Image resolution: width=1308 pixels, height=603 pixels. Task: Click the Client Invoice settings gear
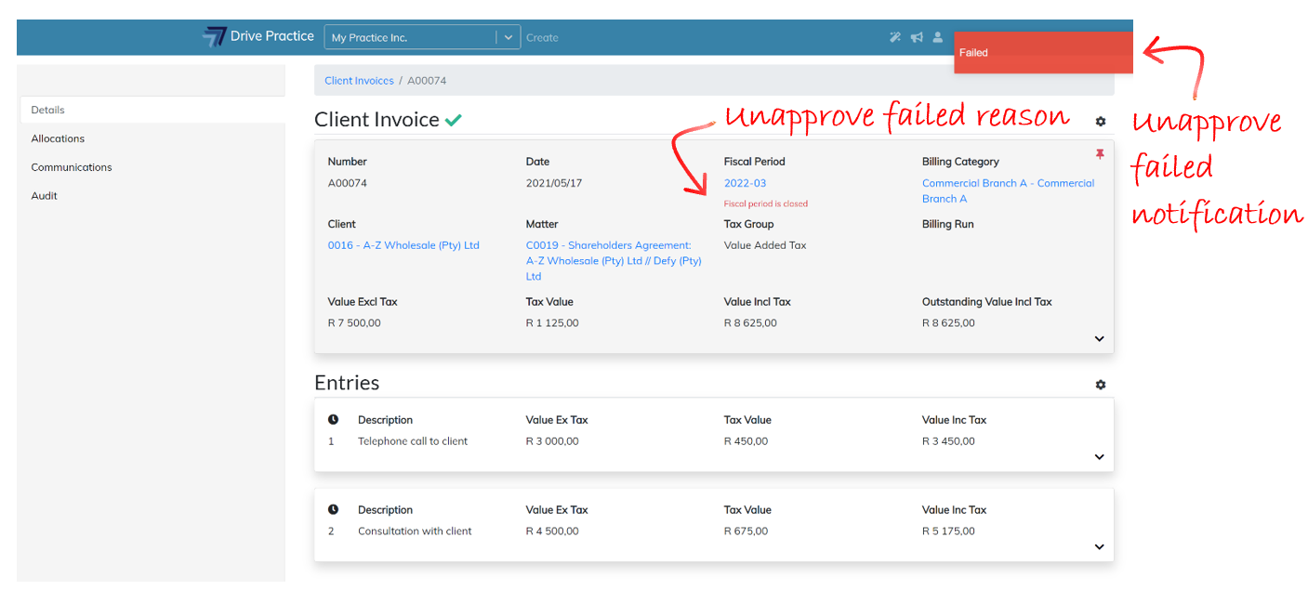pos(1101,122)
